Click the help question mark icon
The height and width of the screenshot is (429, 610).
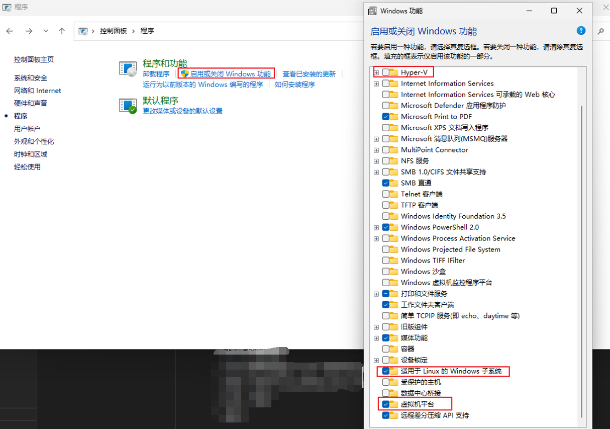click(x=581, y=31)
